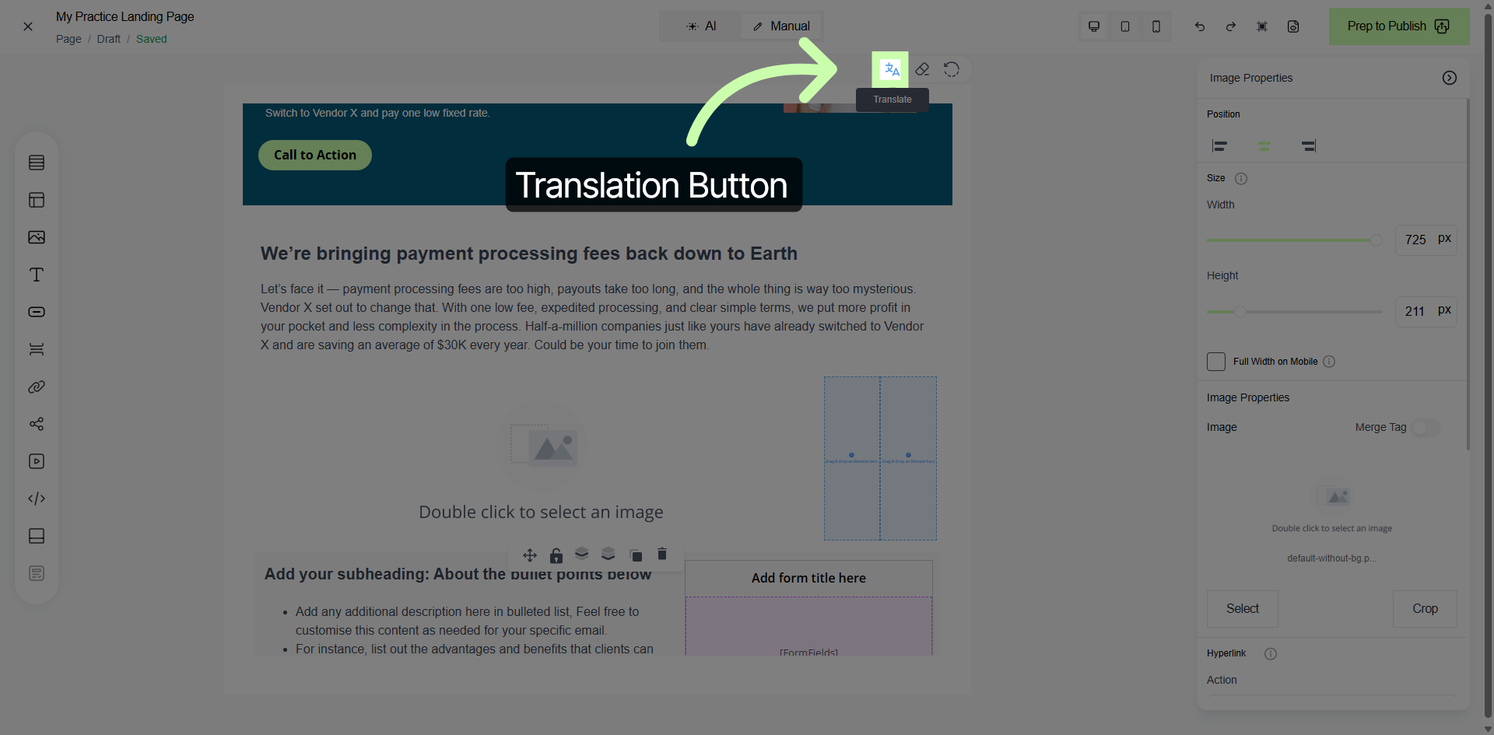Select the footer element in sidebar
1494x735 pixels.
point(37,536)
